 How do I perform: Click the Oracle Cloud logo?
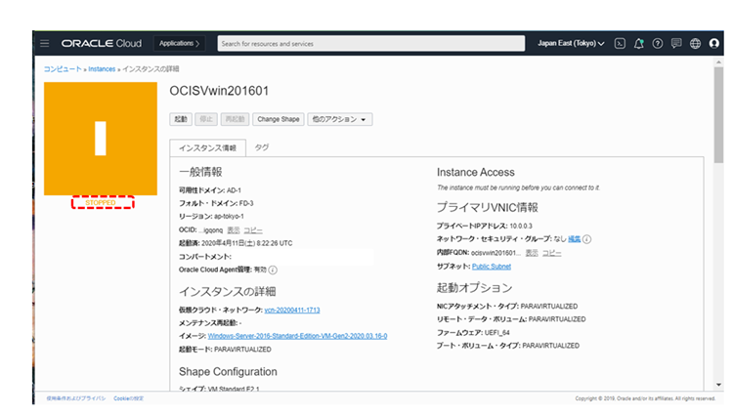102,43
